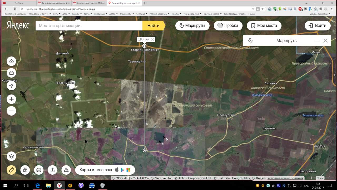The height and width of the screenshot is (190, 337).
Task: Open Task View on the taskbar
Action: (26, 186)
